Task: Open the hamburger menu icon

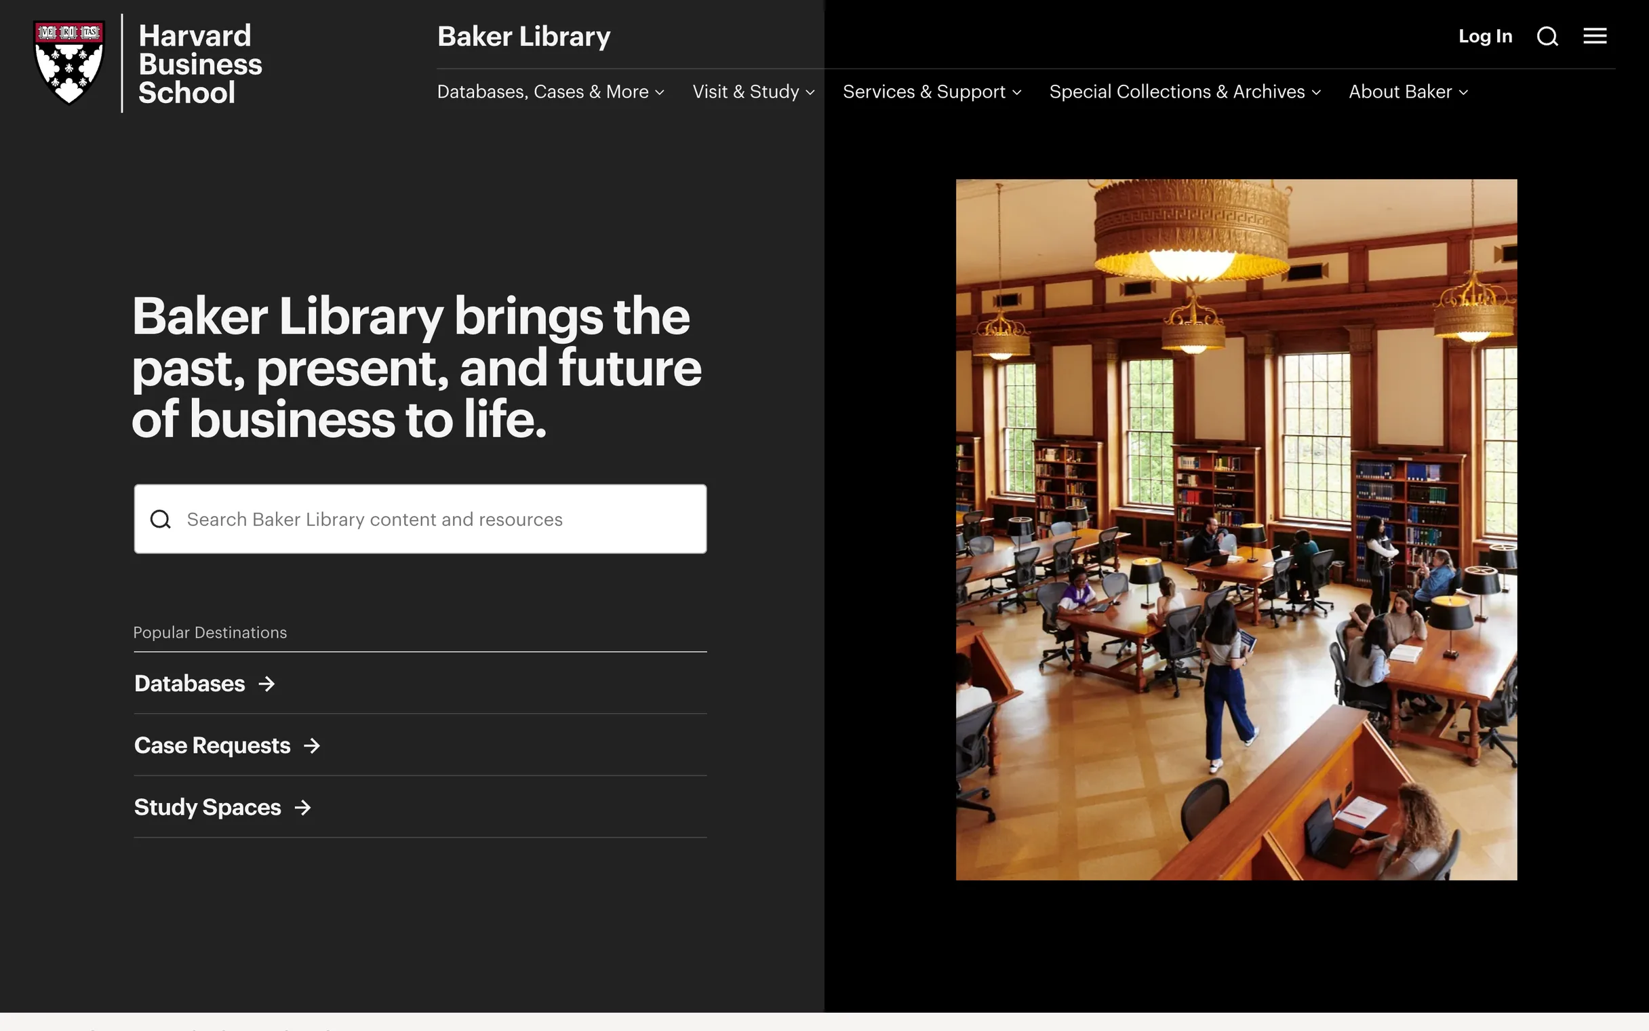Action: tap(1595, 36)
